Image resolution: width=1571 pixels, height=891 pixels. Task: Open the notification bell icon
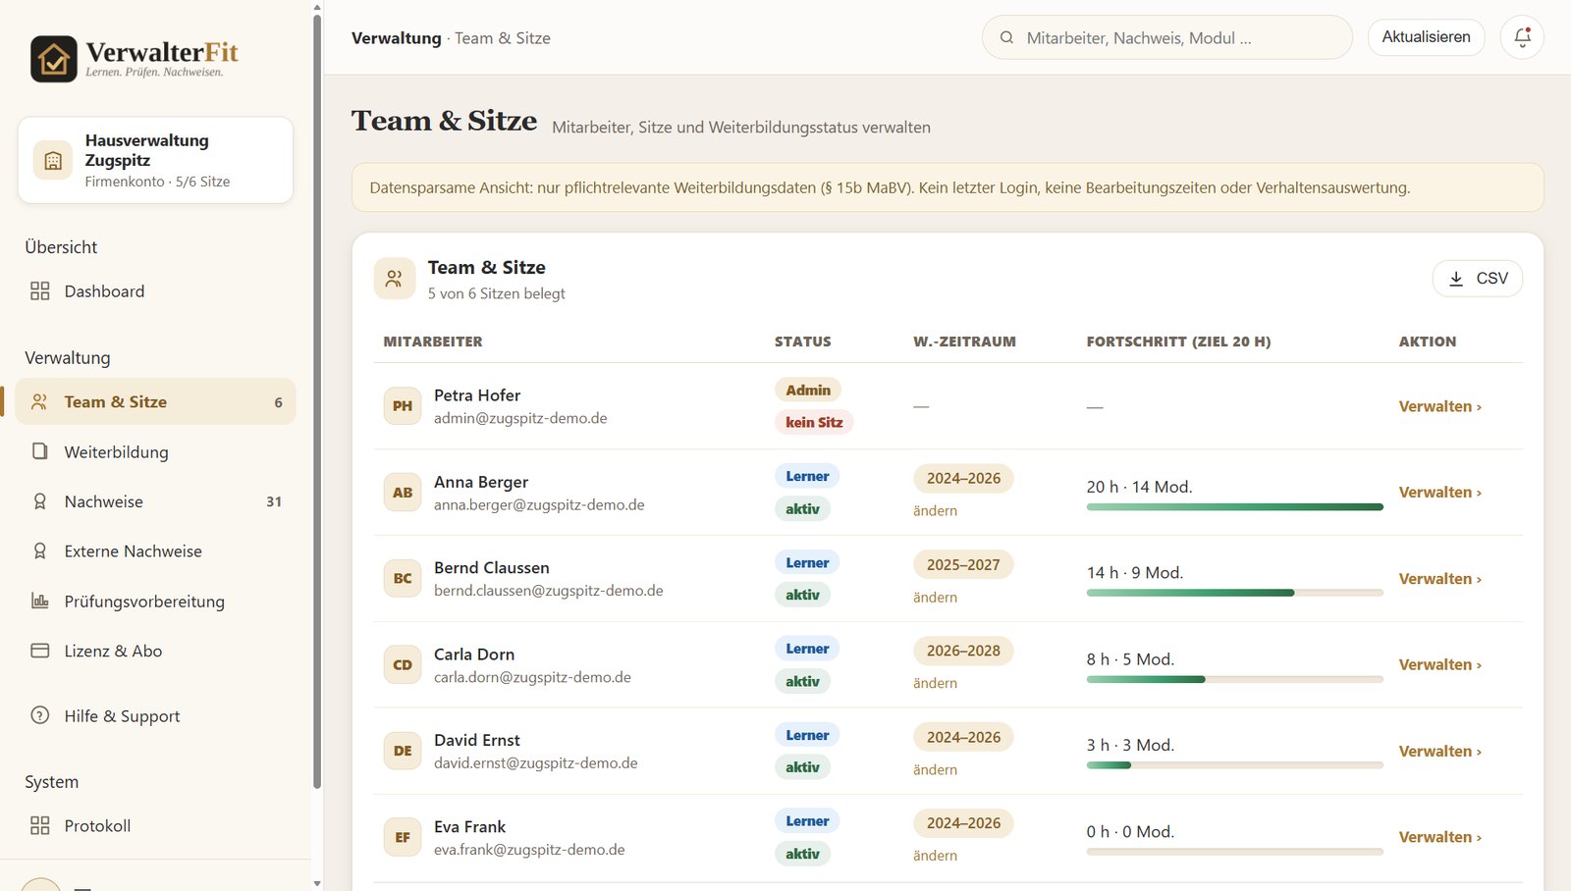[1522, 37]
